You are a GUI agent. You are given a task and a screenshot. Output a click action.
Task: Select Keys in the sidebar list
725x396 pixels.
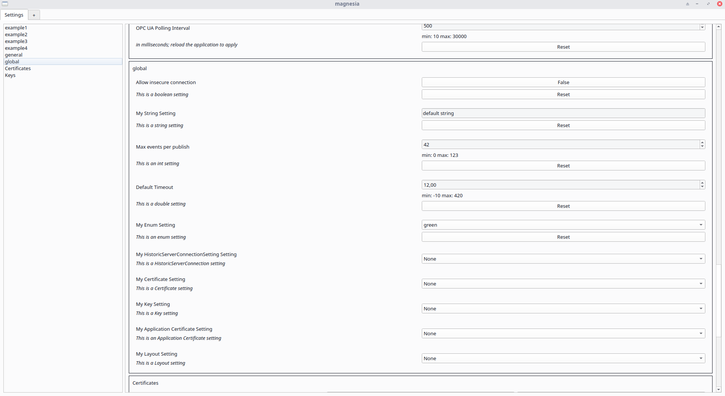point(10,75)
